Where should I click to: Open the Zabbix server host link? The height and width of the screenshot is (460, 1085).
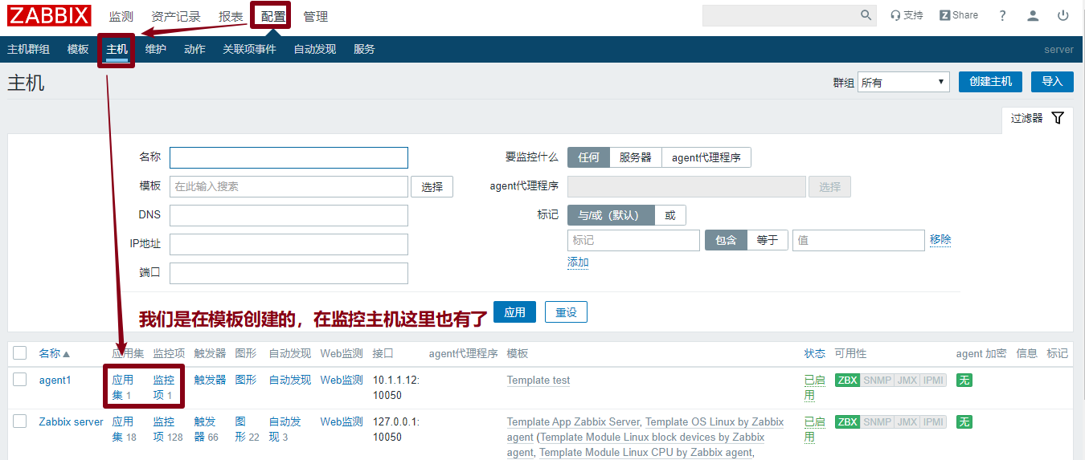pos(71,421)
